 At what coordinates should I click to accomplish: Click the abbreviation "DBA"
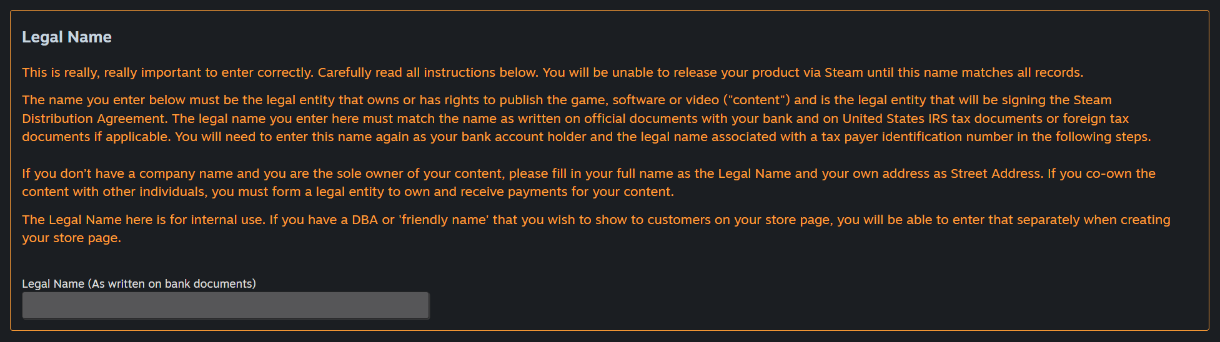(365, 220)
